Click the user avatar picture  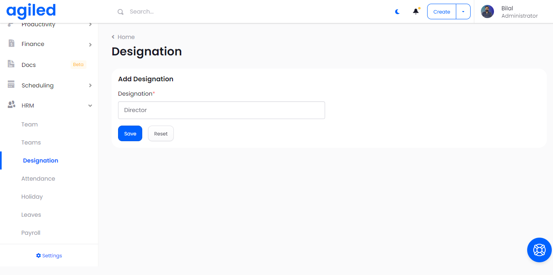[x=487, y=11]
